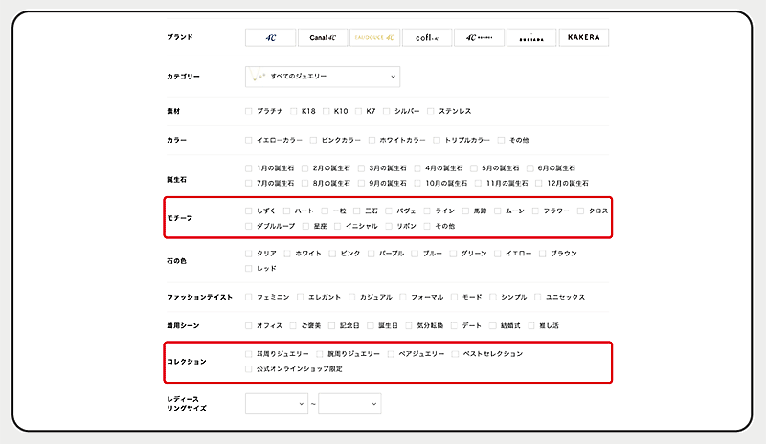The image size is (766, 444).
Task: Check the ブルー stone color option
Action: coord(416,254)
